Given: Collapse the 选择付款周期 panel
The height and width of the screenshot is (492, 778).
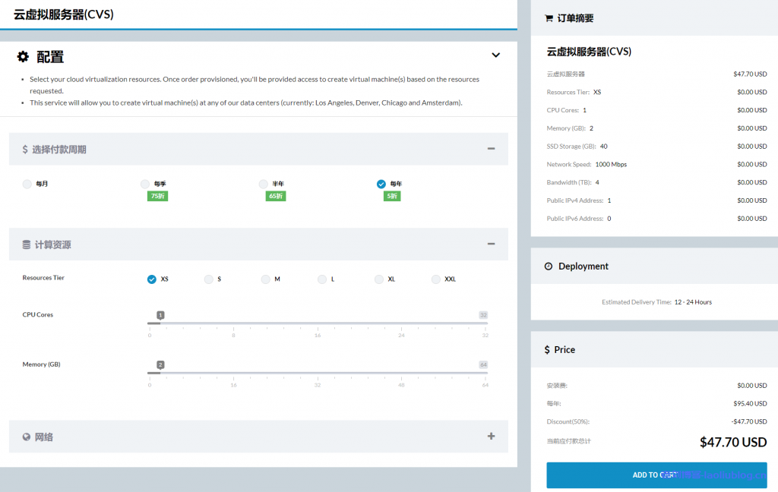Looking at the screenshot, I should pyautogui.click(x=491, y=149).
